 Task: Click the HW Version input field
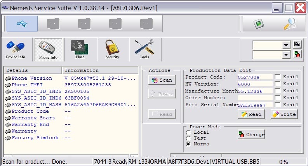click(x=255, y=84)
